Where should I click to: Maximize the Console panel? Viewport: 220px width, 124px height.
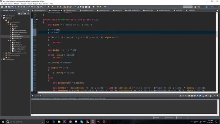[217, 96]
